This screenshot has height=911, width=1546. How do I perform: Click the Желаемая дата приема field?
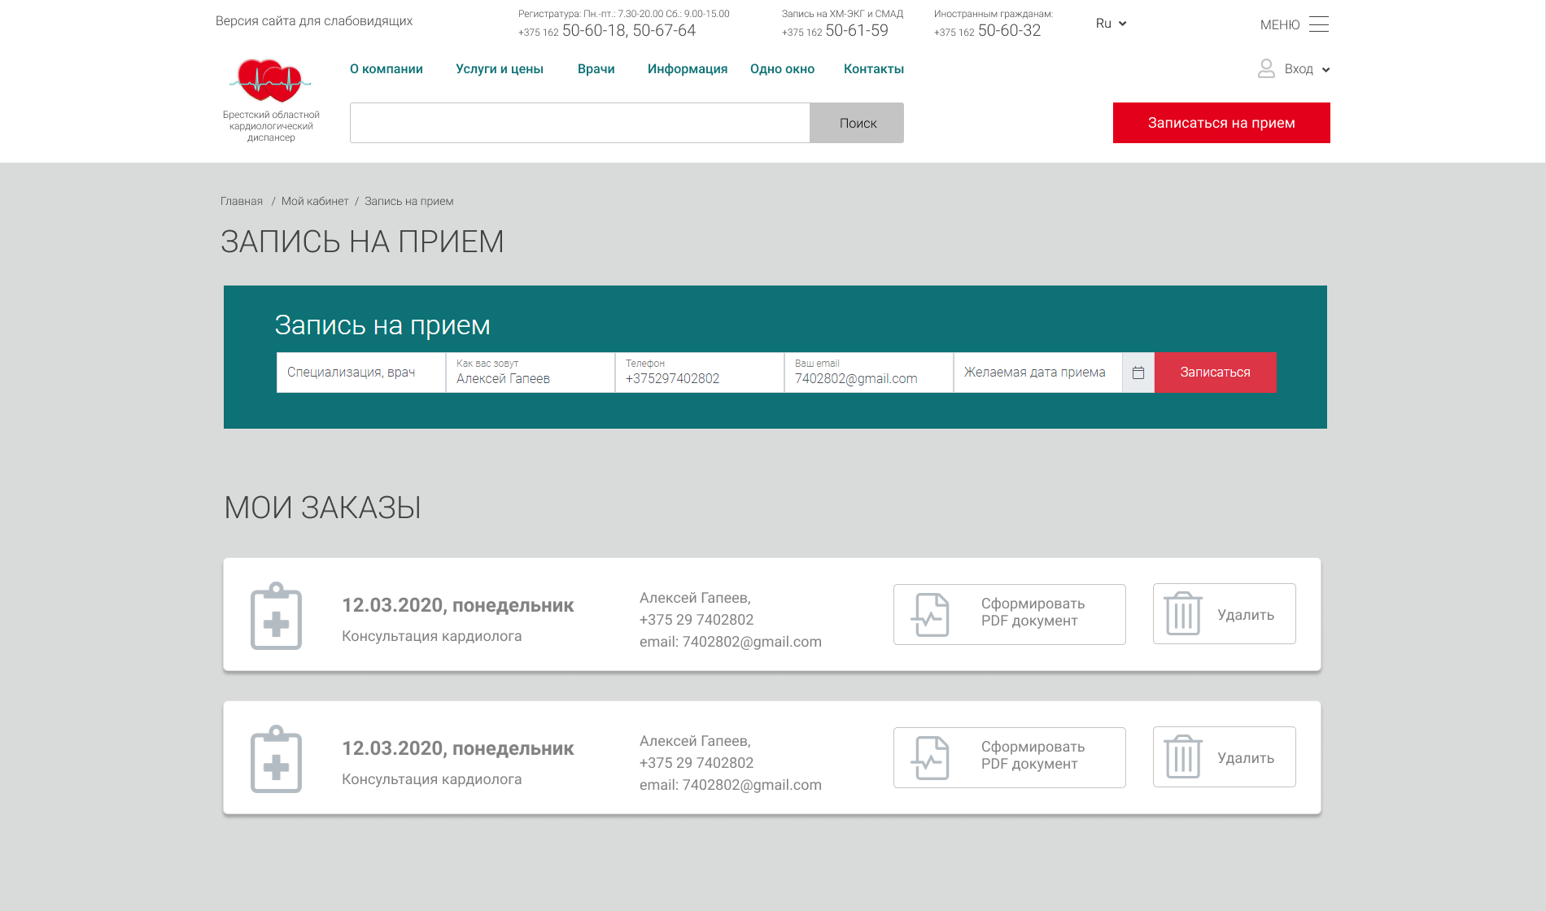[x=1038, y=373]
